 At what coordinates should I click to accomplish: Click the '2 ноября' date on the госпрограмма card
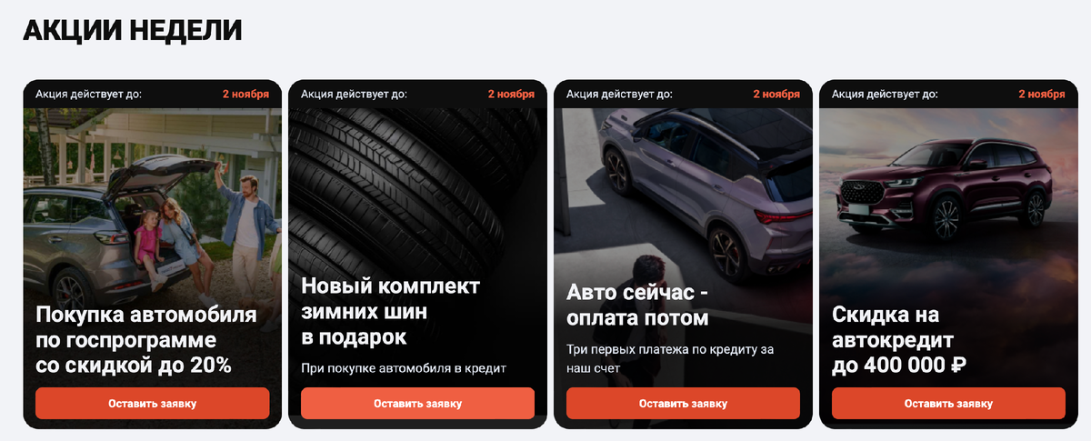click(245, 94)
